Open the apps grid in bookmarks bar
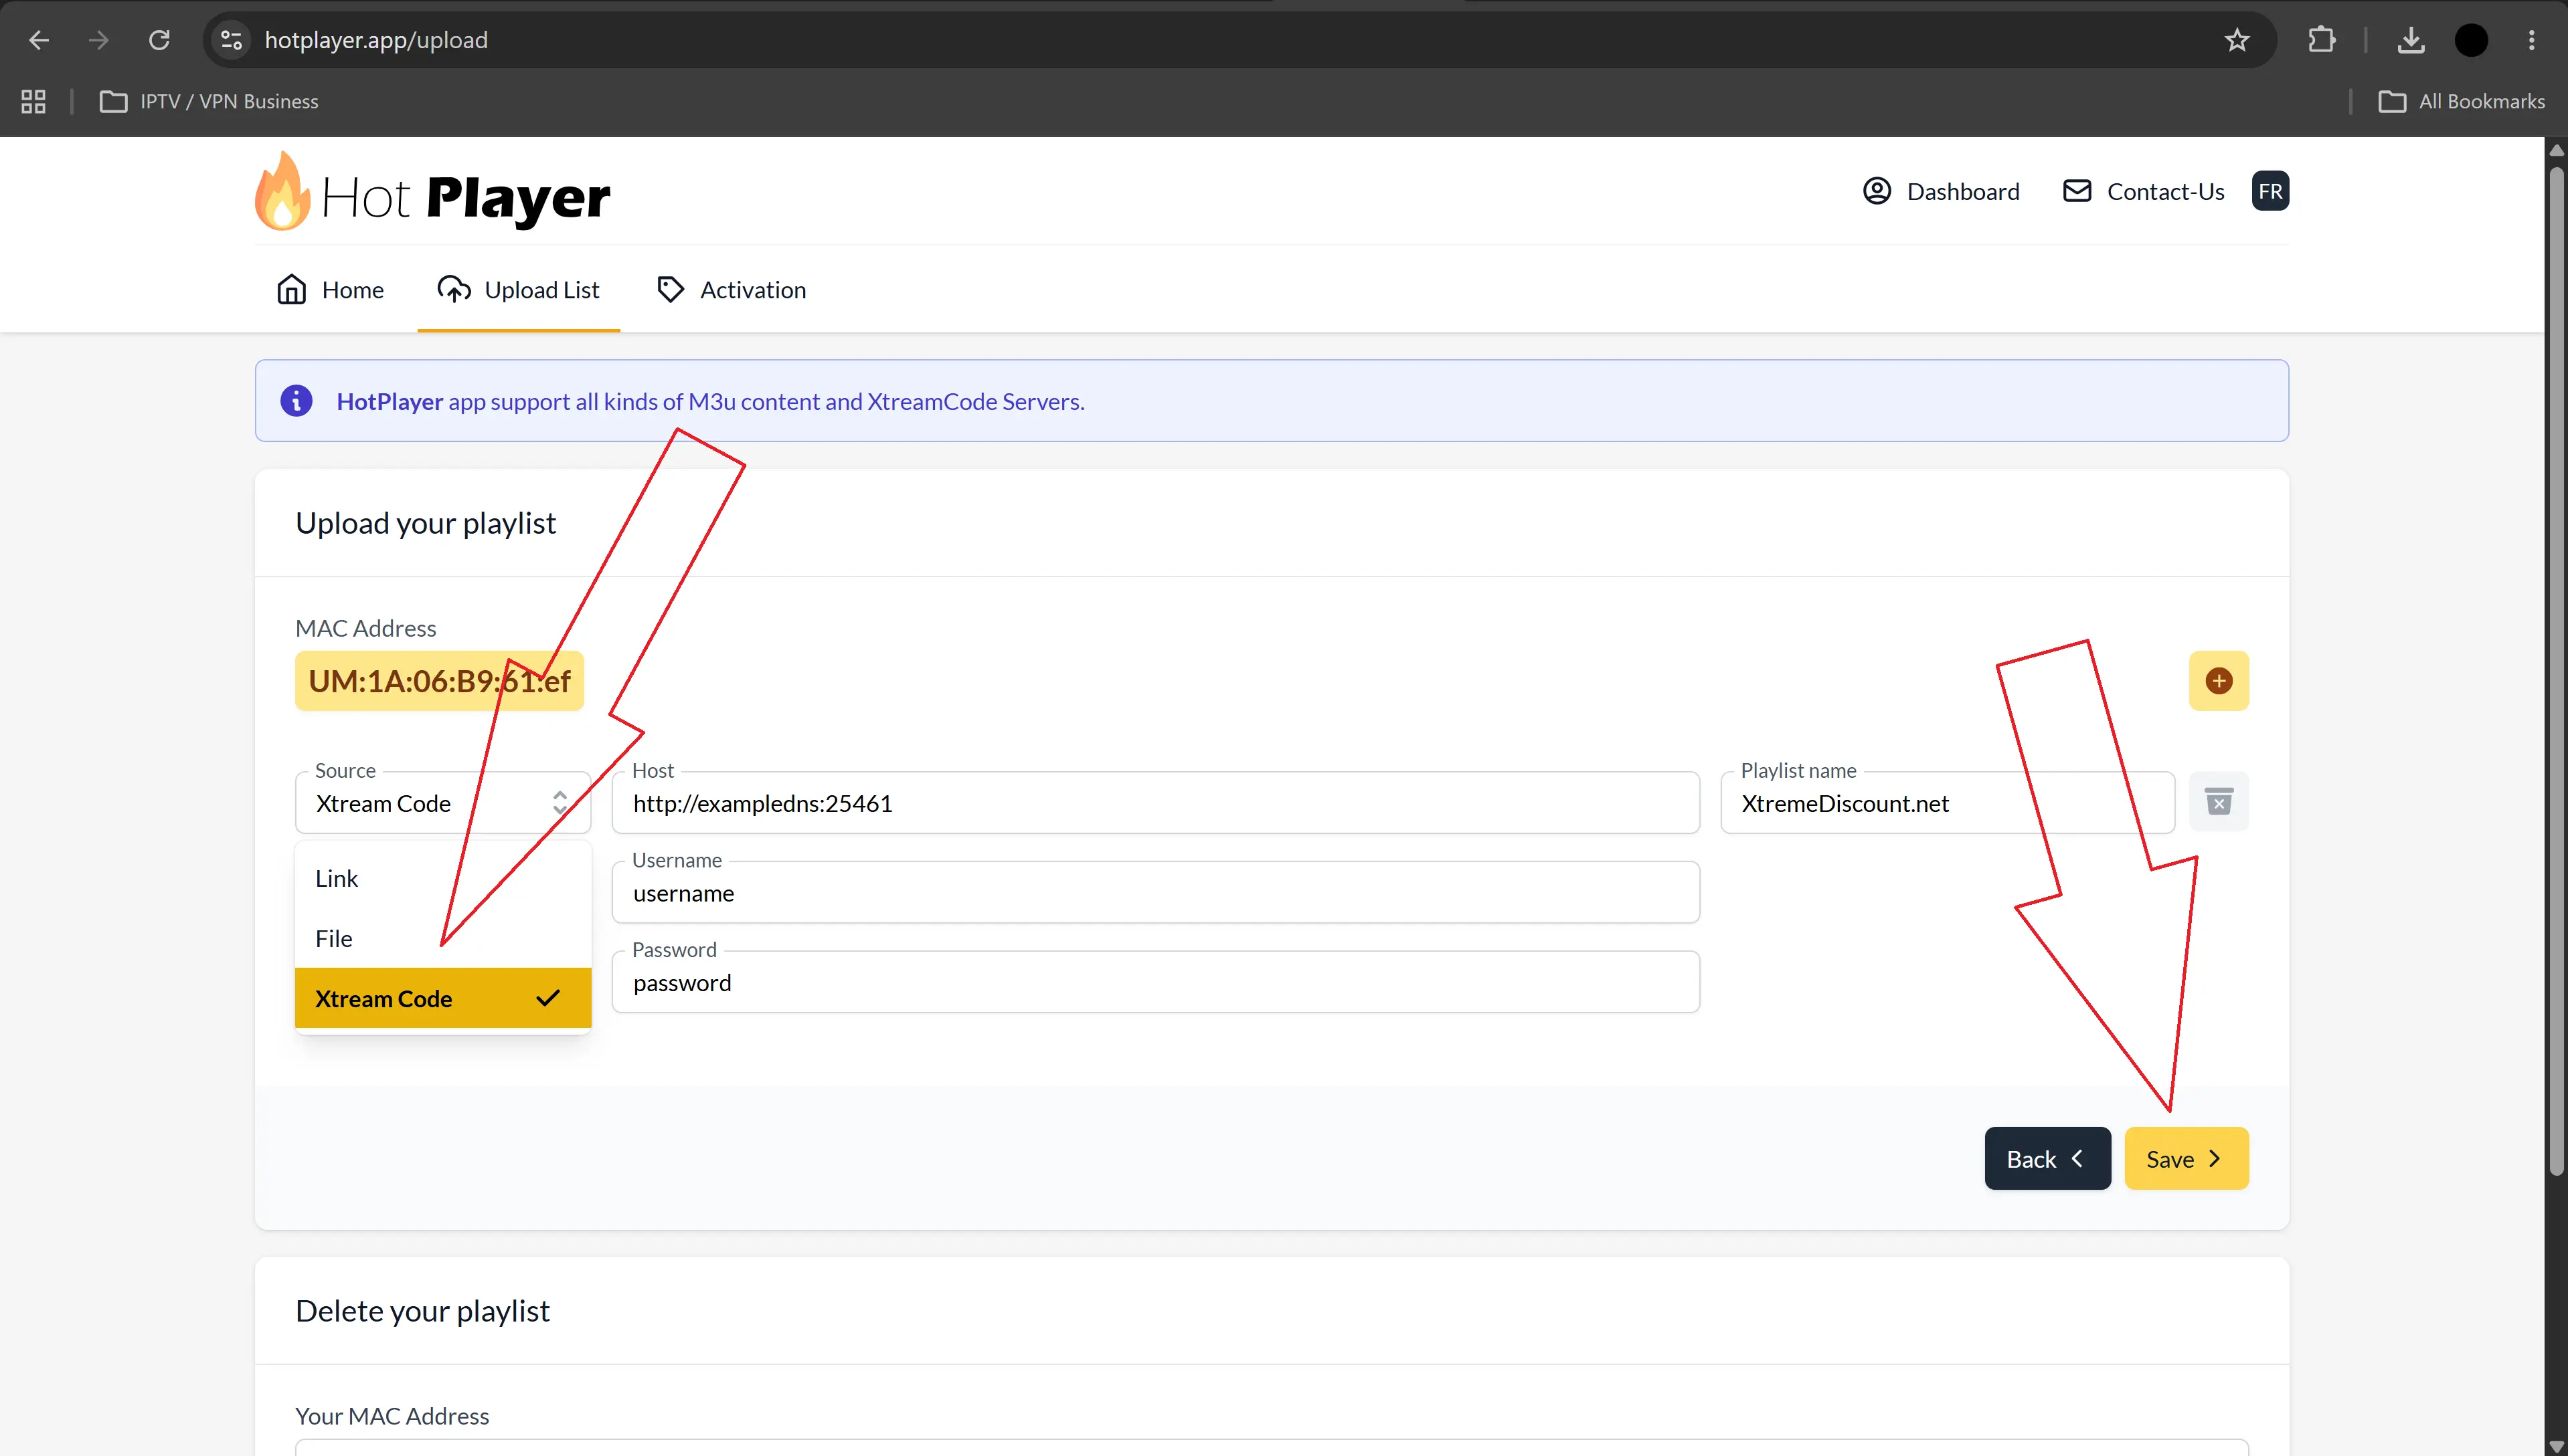The height and width of the screenshot is (1456, 2568). coord(33,101)
